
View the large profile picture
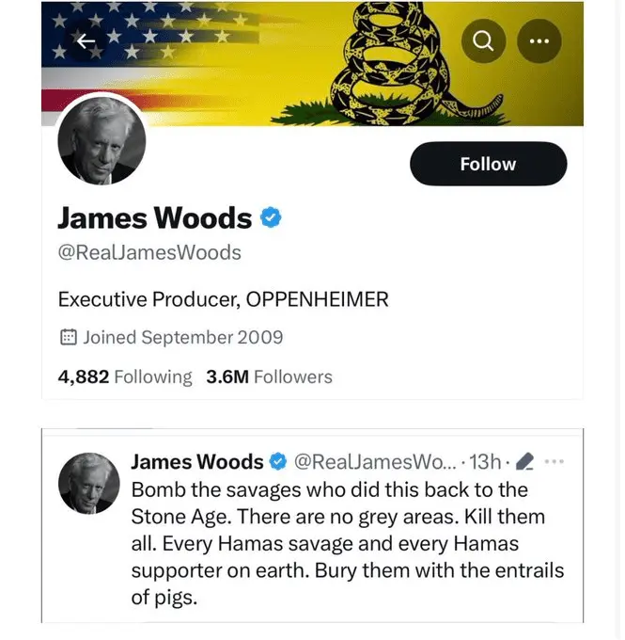pos(102,140)
